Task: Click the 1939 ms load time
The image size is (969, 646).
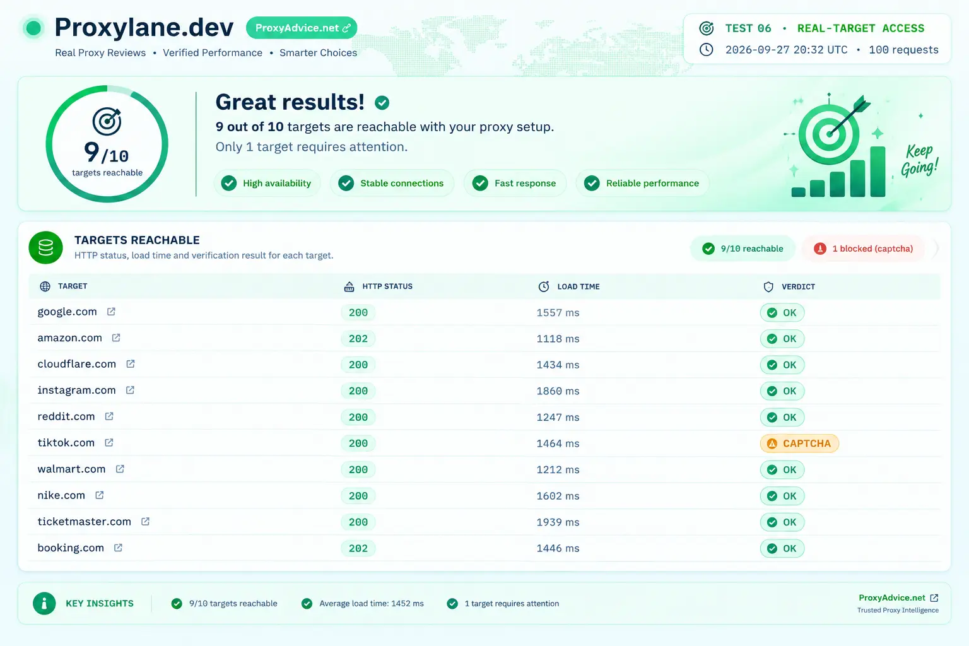Action: coord(558,522)
